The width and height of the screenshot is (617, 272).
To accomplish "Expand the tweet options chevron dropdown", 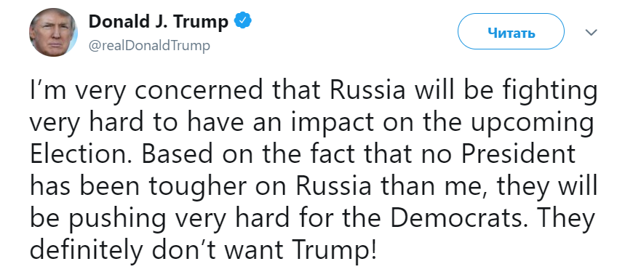I will 592,32.
